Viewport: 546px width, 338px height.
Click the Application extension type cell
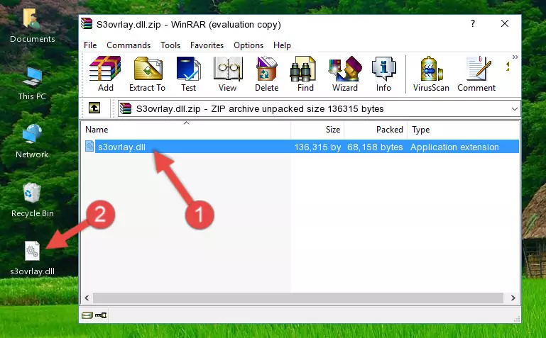454,147
